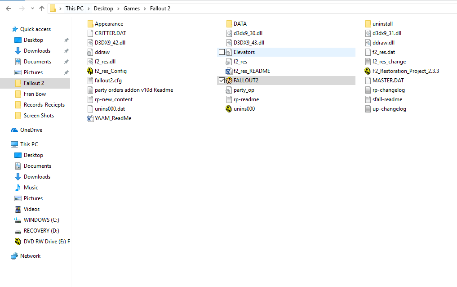Screen dimensions: 457x287
Task: Open pinned Documents under Quick access
Action: 37,62
